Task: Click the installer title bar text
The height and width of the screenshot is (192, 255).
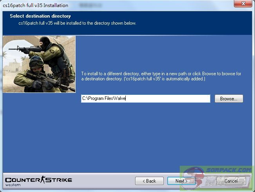Action: [36, 5]
